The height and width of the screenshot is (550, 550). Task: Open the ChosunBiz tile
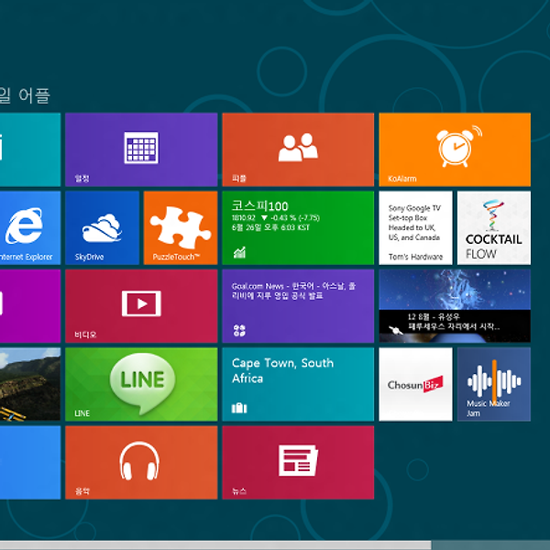click(415, 384)
